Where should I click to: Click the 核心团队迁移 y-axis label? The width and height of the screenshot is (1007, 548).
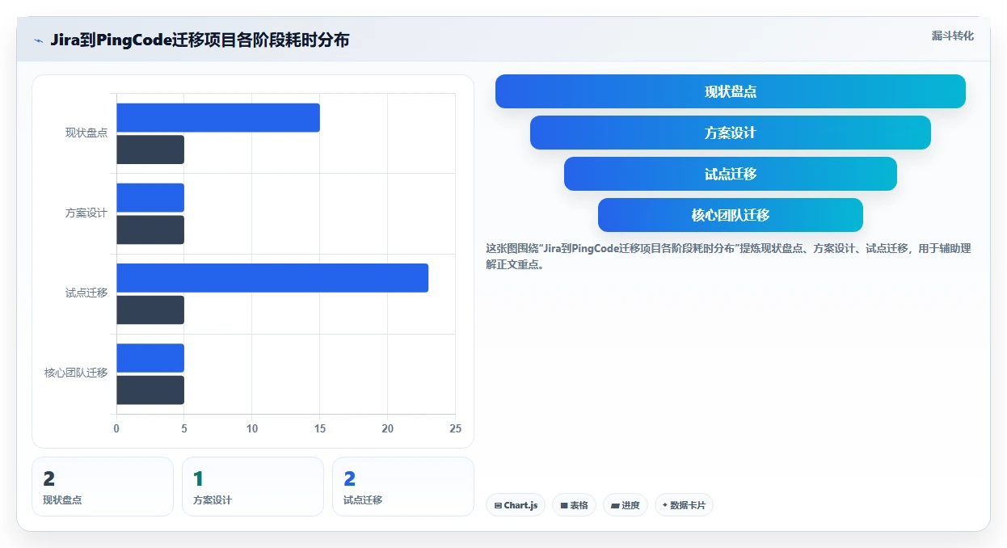point(76,373)
